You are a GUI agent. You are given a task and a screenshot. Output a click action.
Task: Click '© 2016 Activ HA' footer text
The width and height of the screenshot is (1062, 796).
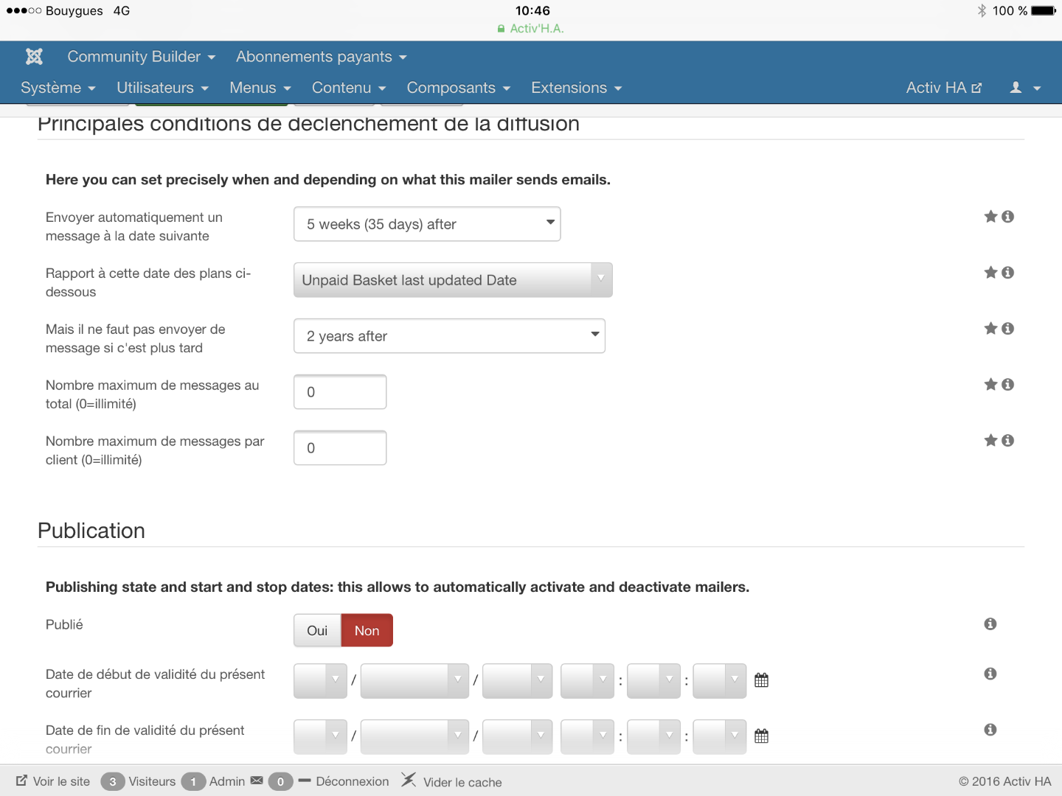click(x=1005, y=781)
